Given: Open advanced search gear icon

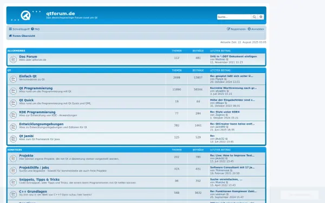Looking at the screenshot, I should pos(261,17).
